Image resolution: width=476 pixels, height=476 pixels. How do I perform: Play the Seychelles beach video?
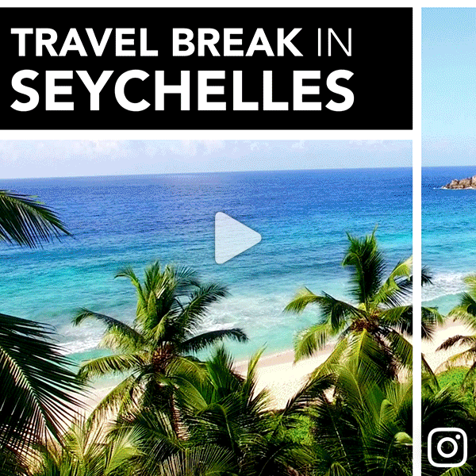pos(238,238)
